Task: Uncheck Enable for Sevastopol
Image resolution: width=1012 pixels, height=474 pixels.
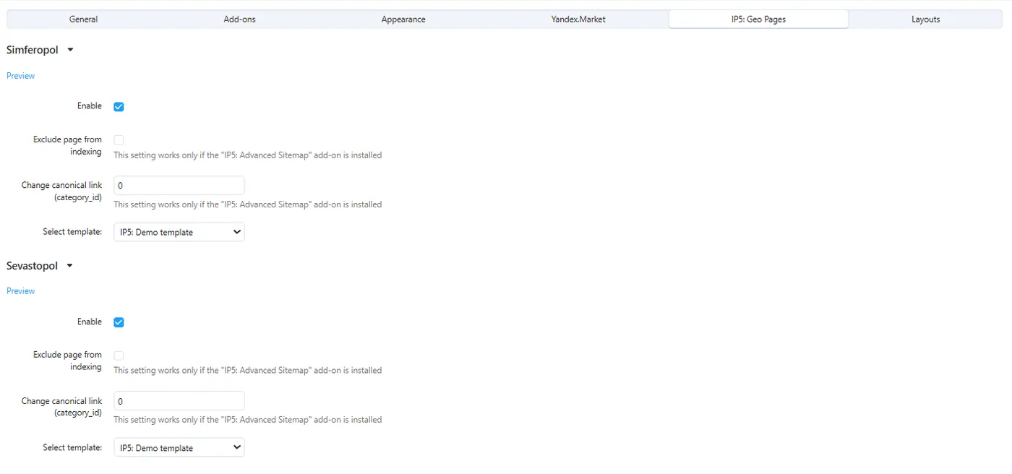Action: point(119,322)
